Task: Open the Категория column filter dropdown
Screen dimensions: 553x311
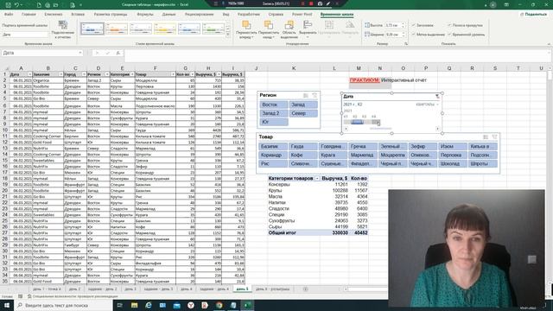Action: click(132, 74)
